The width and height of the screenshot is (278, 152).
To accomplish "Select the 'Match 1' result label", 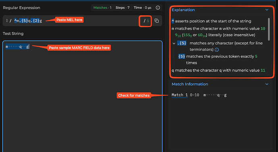I will coord(180,95).
